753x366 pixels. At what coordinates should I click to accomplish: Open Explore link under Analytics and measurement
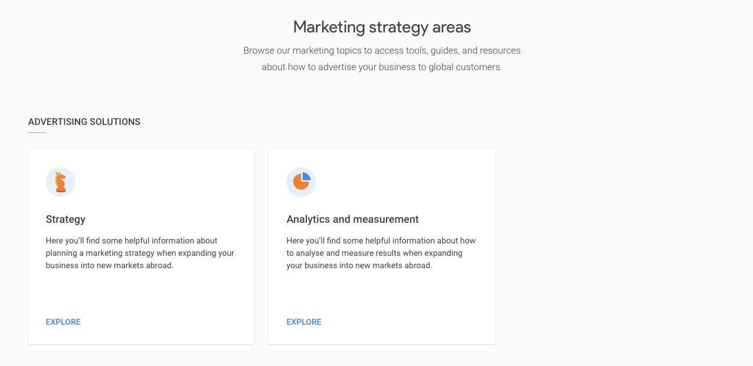click(x=304, y=322)
